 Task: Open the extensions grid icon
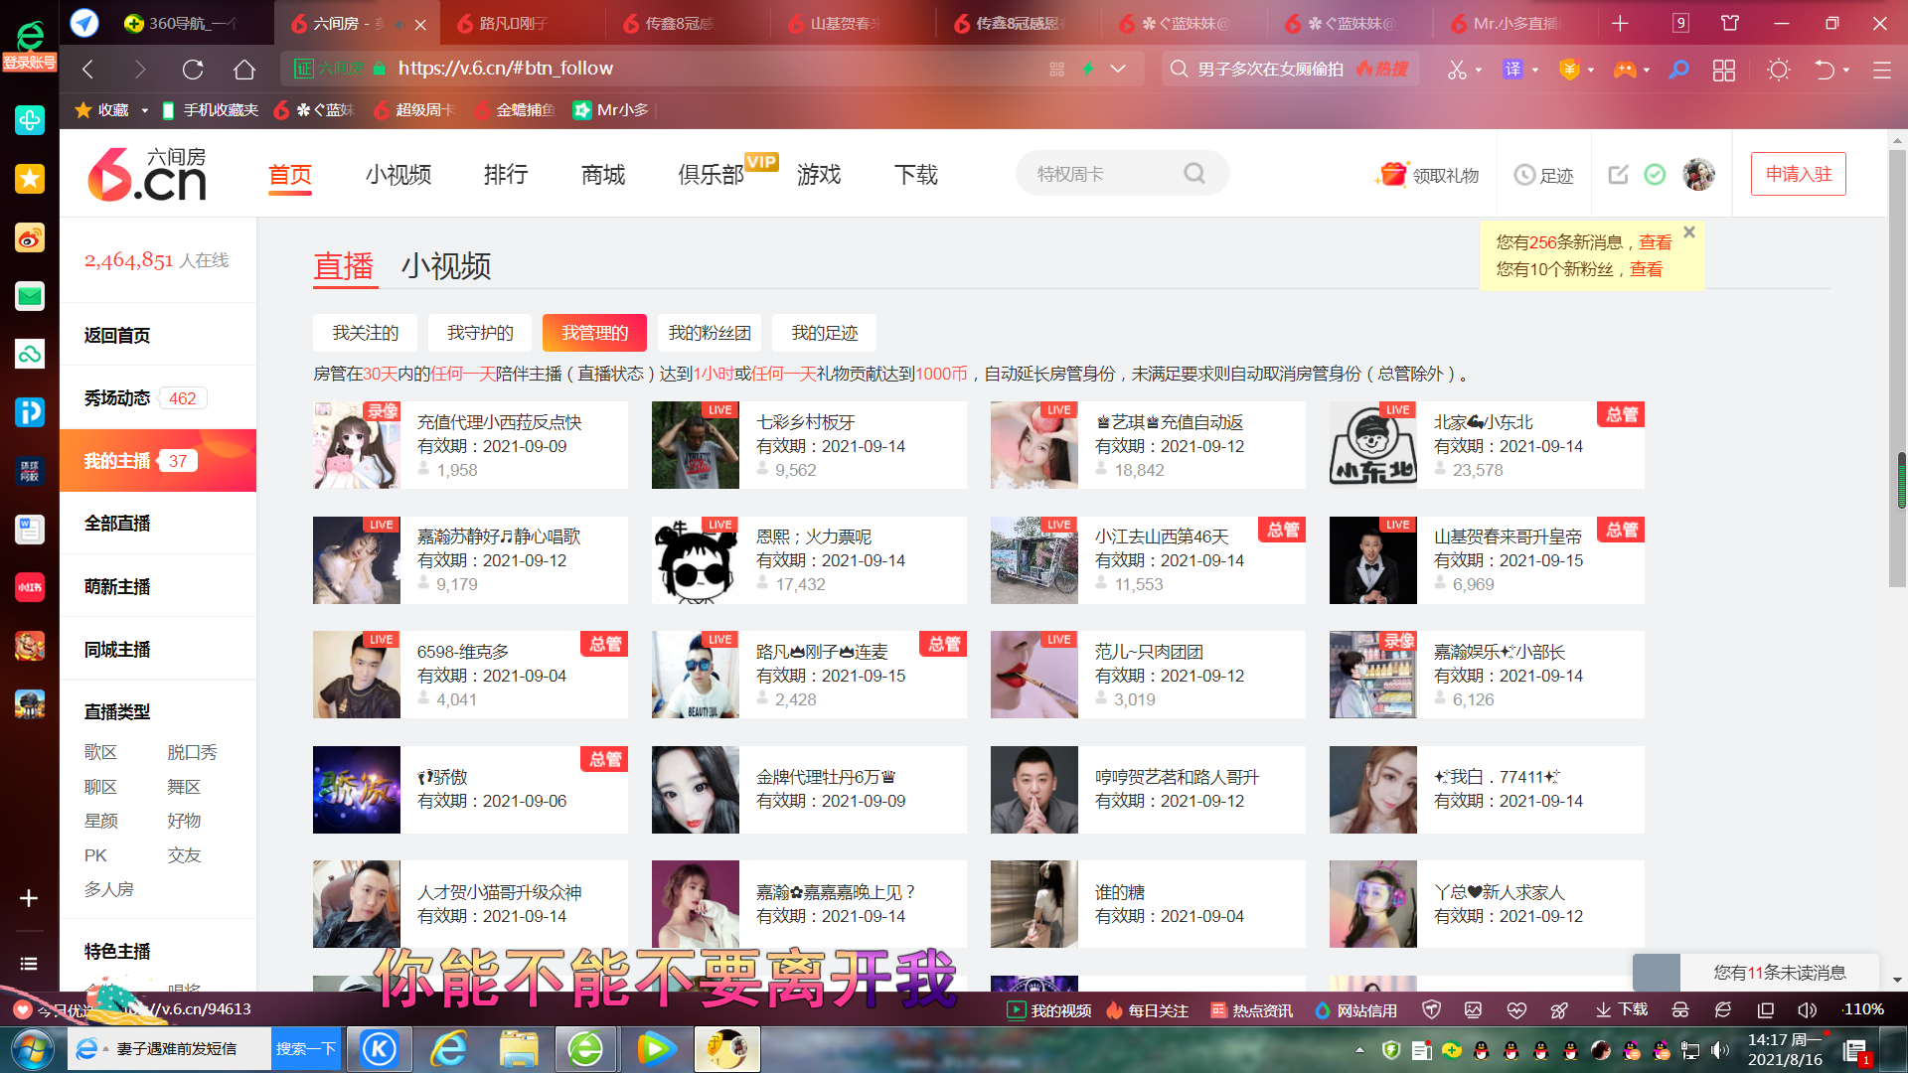tap(1724, 69)
